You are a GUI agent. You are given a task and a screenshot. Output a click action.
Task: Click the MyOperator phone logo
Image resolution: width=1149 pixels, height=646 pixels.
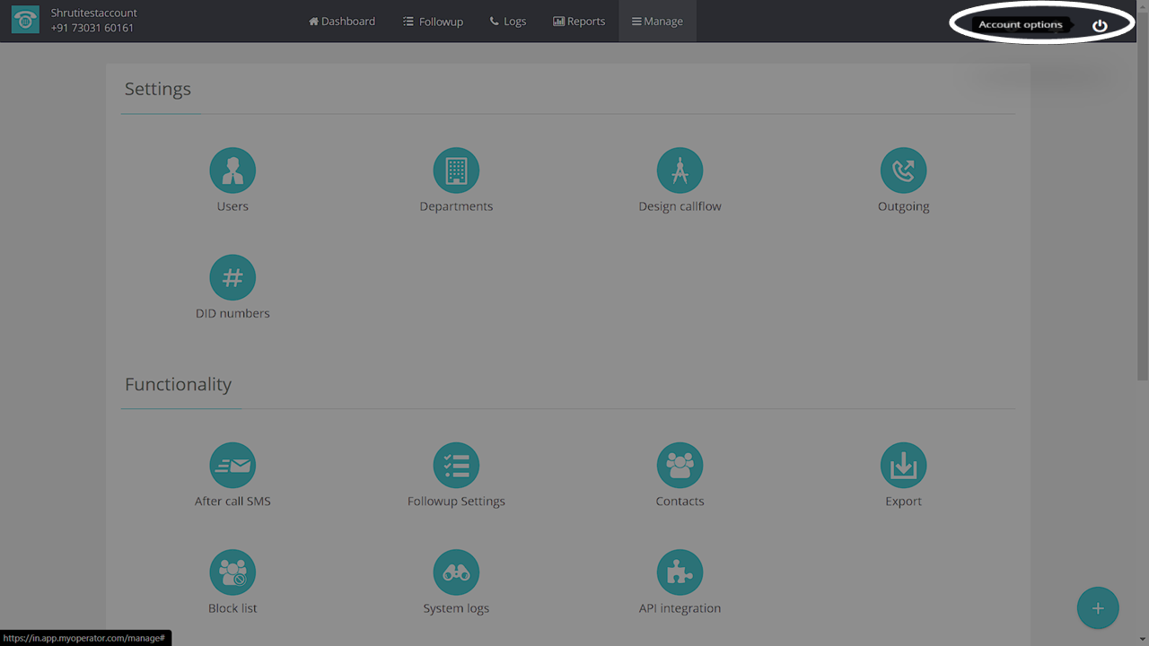(x=25, y=22)
